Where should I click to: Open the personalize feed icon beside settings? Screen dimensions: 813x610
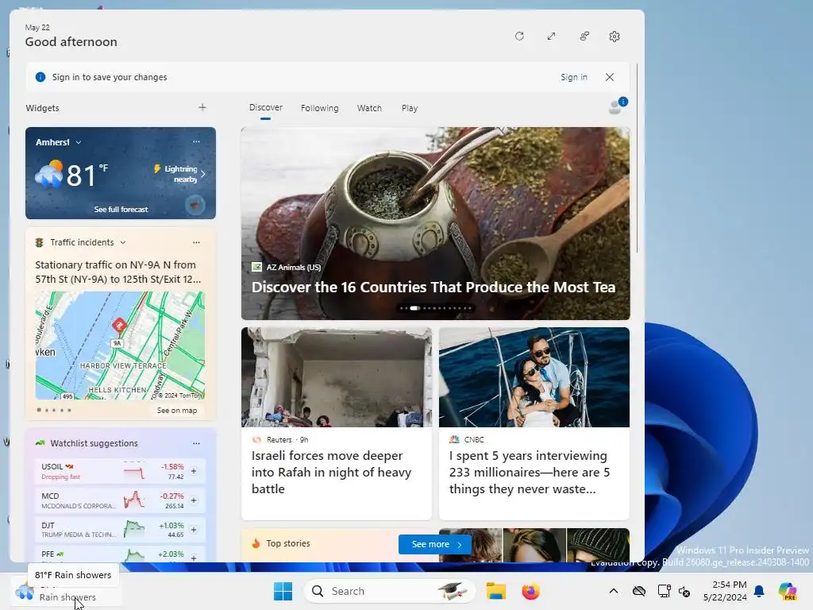pyautogui.click(x=584, y=37)
